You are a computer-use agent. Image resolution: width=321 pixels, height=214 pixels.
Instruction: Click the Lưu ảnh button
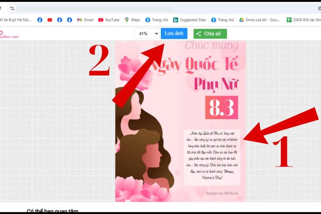[174, 34]
